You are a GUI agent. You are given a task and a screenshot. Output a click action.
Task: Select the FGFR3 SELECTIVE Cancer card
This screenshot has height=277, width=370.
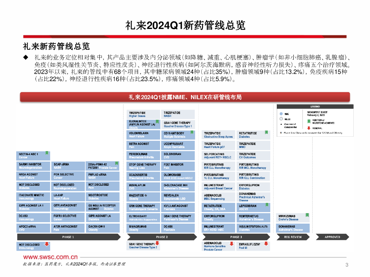click(x=68, y=217)
